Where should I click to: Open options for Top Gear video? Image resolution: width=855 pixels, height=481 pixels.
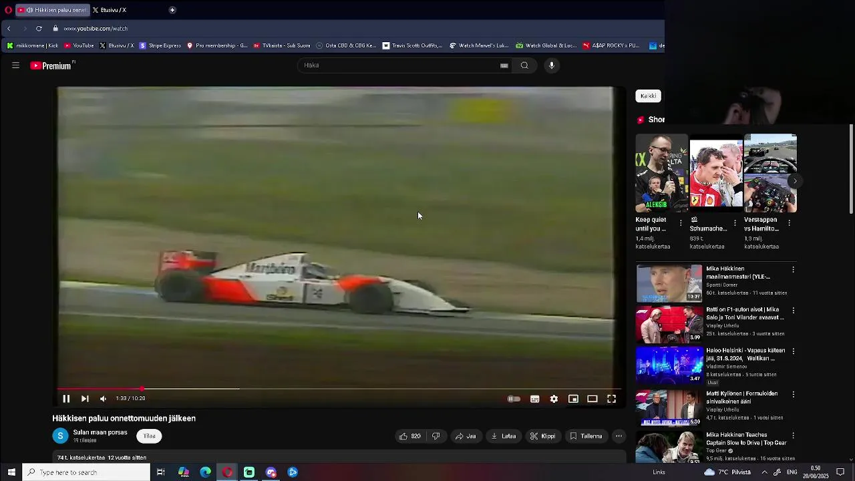click(794, 436)
